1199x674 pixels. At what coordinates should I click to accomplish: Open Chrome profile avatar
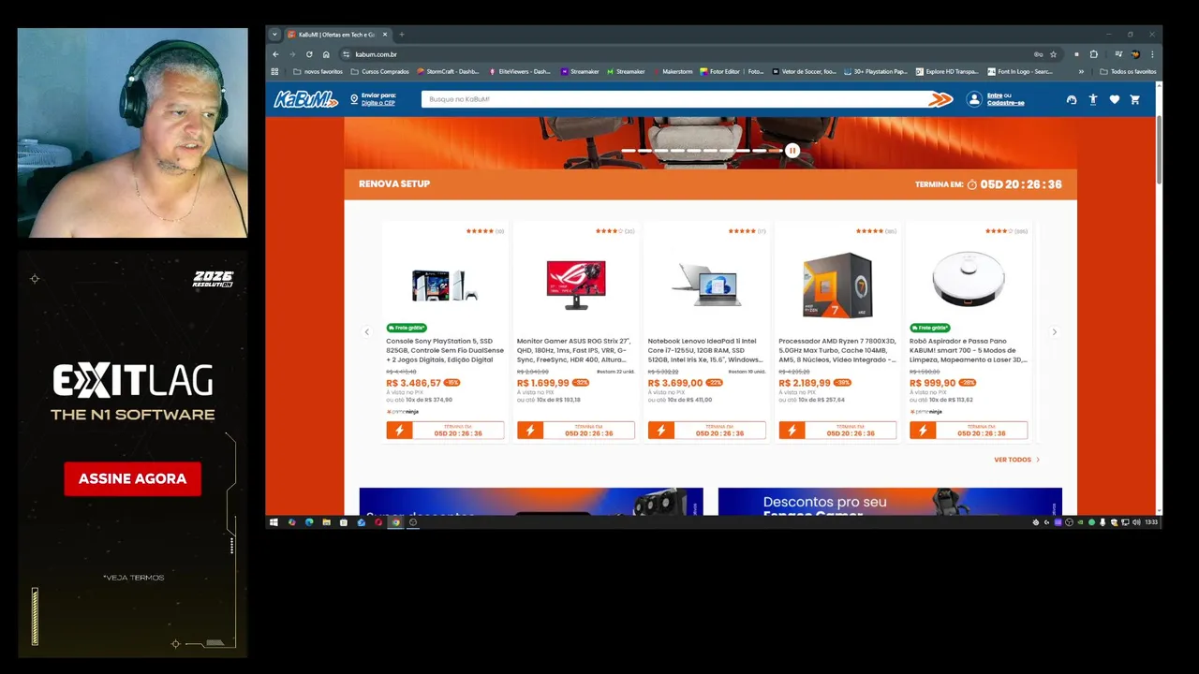coord(1135,54)
